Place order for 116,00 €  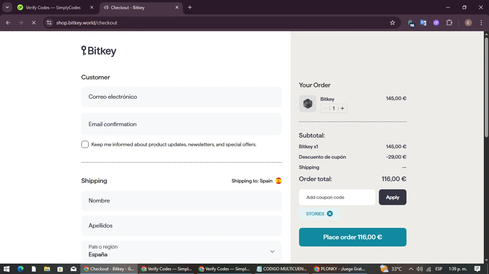point(353,237)
